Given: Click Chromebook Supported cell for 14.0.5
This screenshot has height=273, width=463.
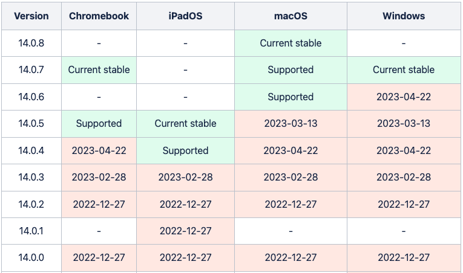Looking at the screenshot, I should click(99, 124).
